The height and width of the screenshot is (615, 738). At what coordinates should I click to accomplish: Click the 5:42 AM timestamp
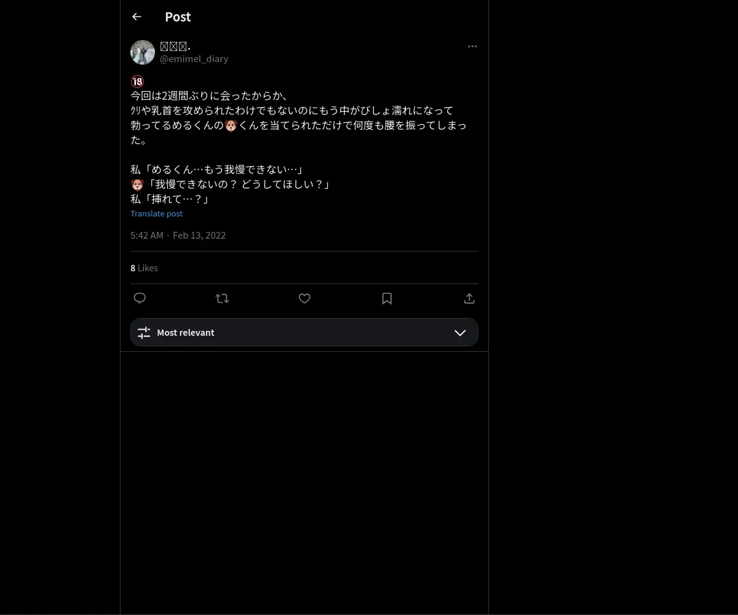tap(147, 235)
